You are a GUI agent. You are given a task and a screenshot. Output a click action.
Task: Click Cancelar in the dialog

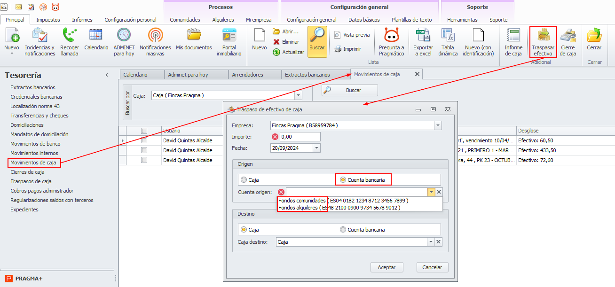[432, 267]
